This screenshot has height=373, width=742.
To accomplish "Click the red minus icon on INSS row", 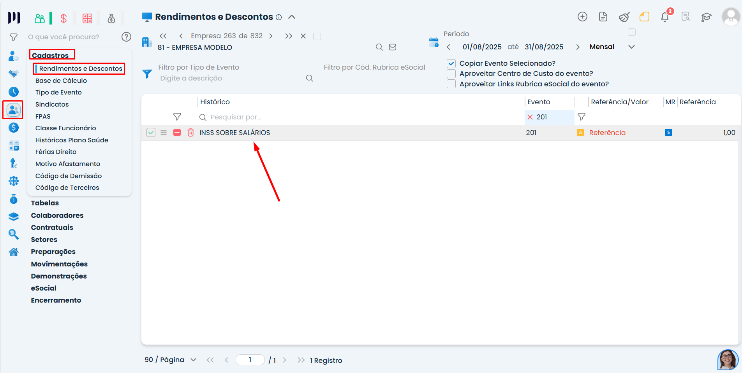I will [x=177, y=133].
